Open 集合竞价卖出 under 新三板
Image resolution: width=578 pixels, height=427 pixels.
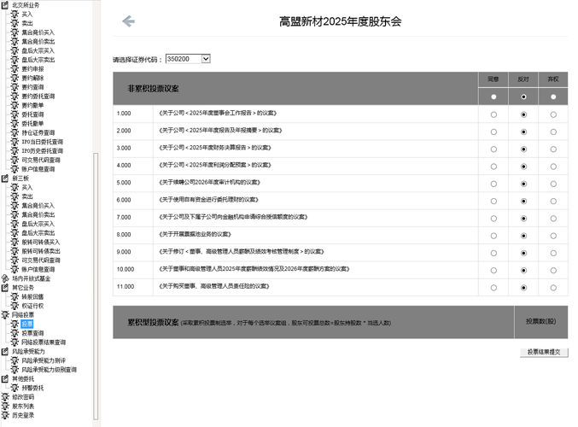coord(38,214)
